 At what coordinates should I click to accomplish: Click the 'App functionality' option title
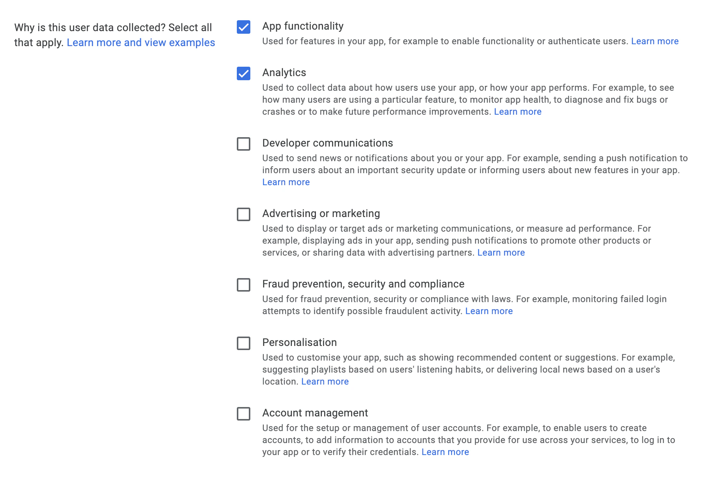[x=303, y=26]
